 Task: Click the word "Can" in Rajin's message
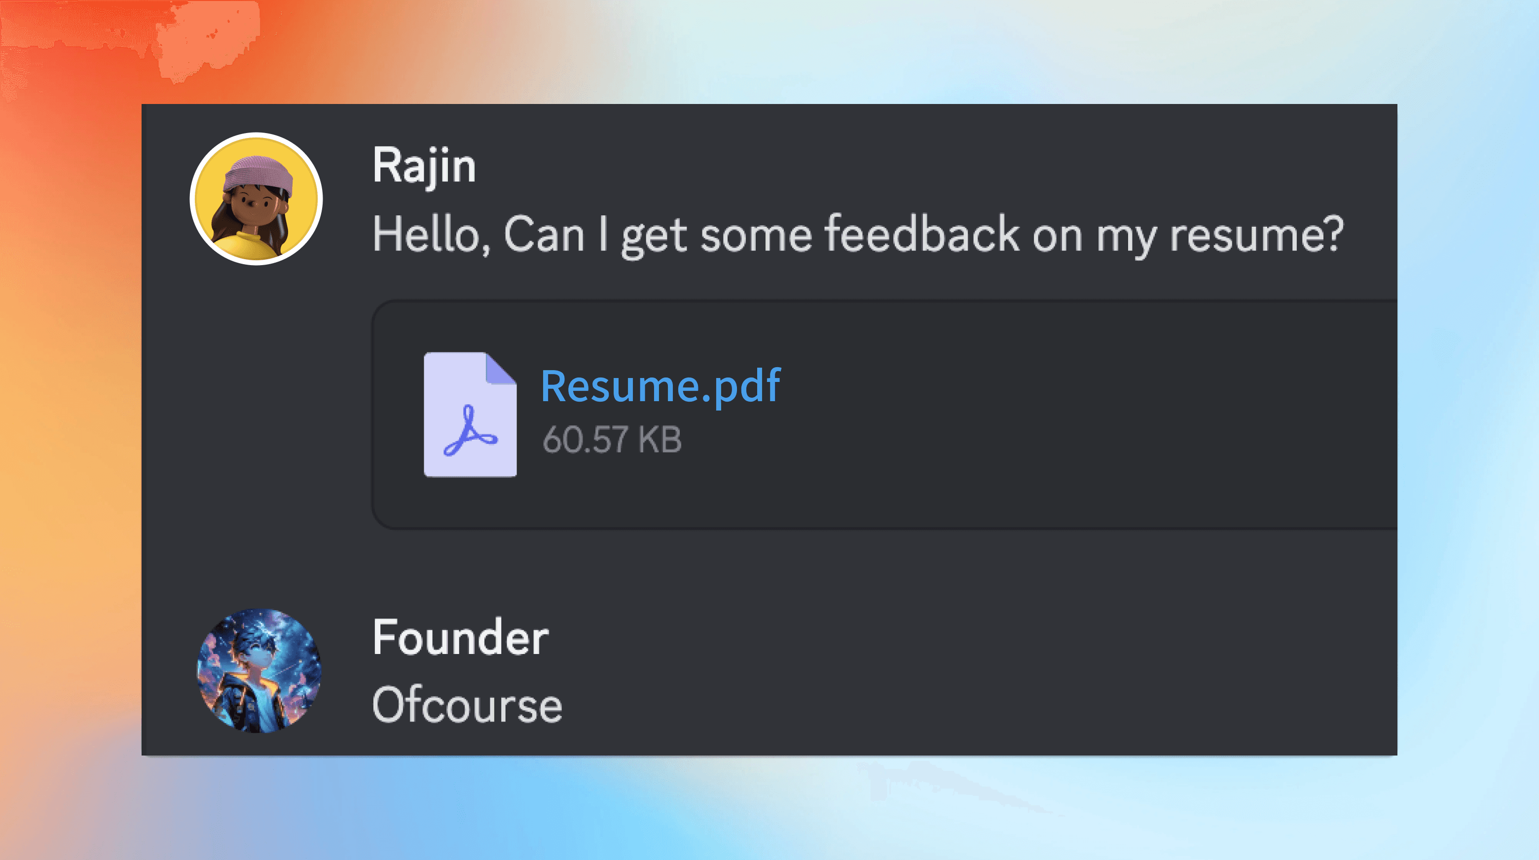(544, 235)
